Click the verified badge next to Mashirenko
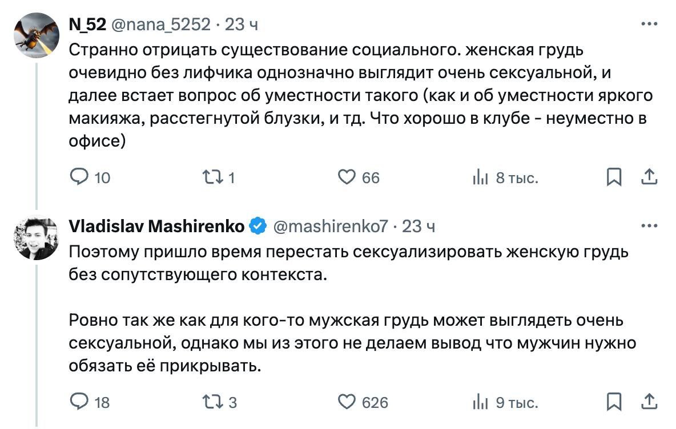 258,226
